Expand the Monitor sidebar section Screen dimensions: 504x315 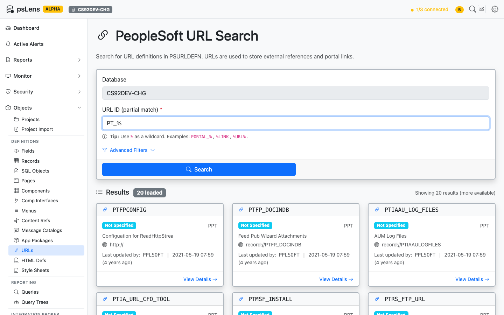[x=43, y=76]
